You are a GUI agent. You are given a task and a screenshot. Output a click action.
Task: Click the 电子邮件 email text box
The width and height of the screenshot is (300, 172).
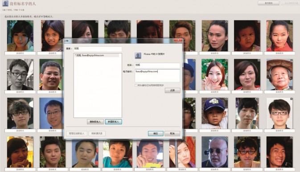tap(157, 76)
